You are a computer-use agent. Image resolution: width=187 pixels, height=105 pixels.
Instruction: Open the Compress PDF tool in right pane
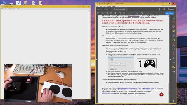174,53
